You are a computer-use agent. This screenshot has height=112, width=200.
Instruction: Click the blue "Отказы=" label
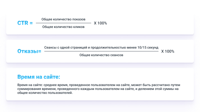coord(29,51)
